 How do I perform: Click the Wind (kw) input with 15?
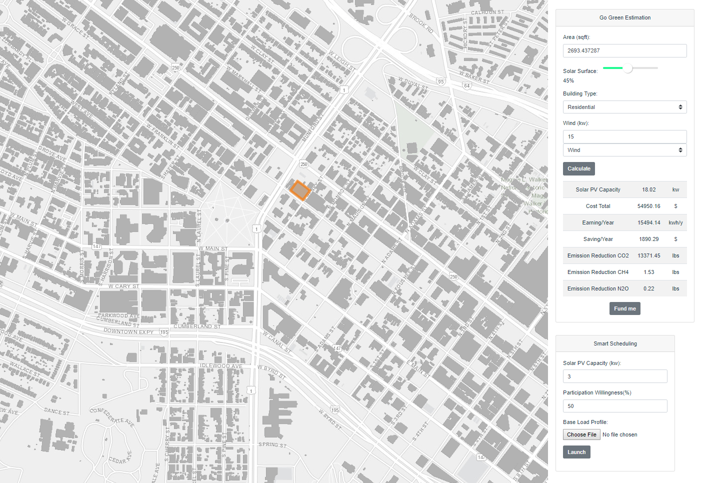tap(624, 136)
